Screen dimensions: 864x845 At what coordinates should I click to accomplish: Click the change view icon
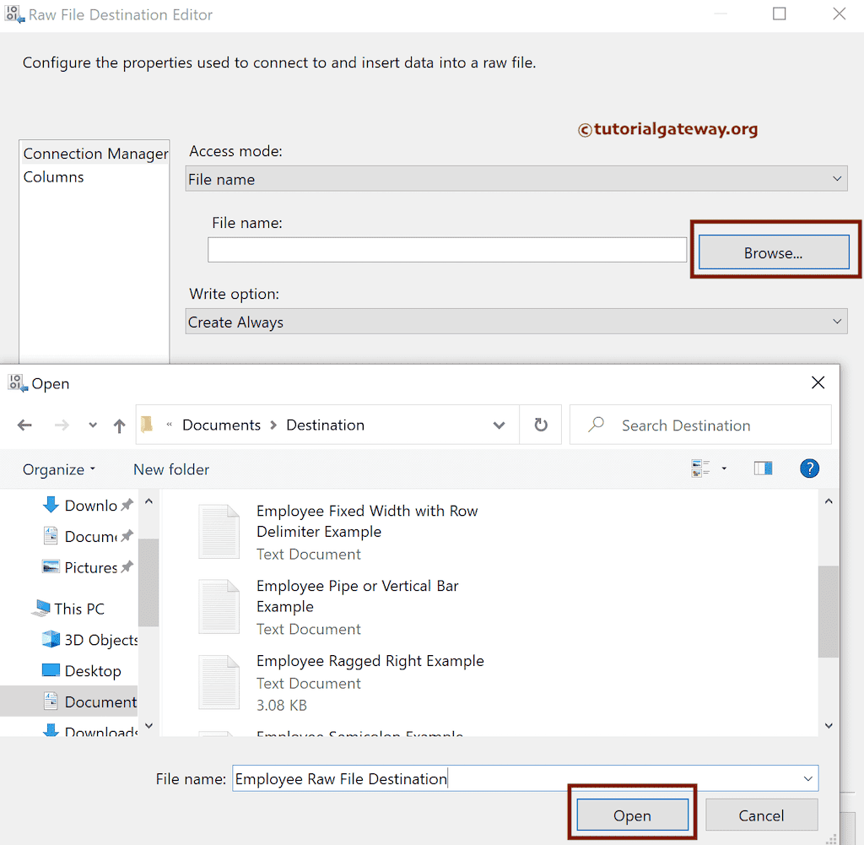[x=700, y=469]
